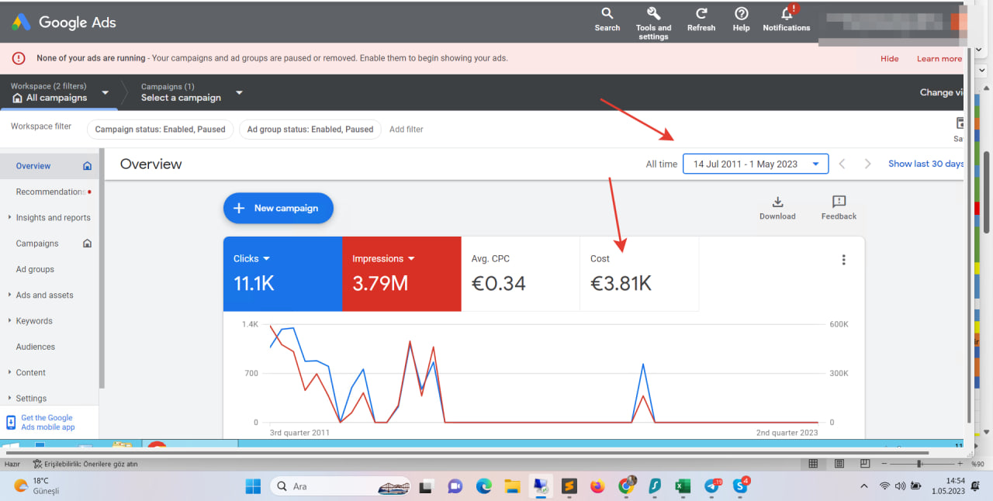This screenshot has height=501, width=993.
Task: Select the Cost scorecard
Action: click(x=639, y=274)
